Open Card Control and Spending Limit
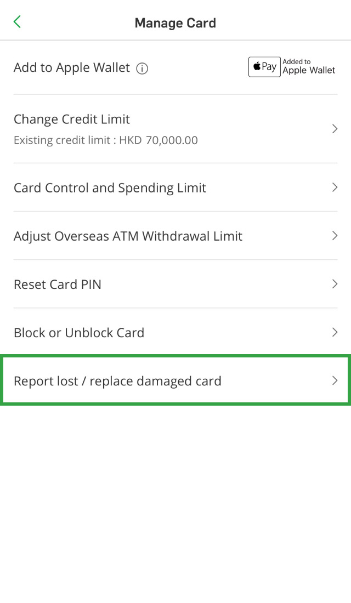The width and height of the screenshot is (351, 603). (110, 188)
